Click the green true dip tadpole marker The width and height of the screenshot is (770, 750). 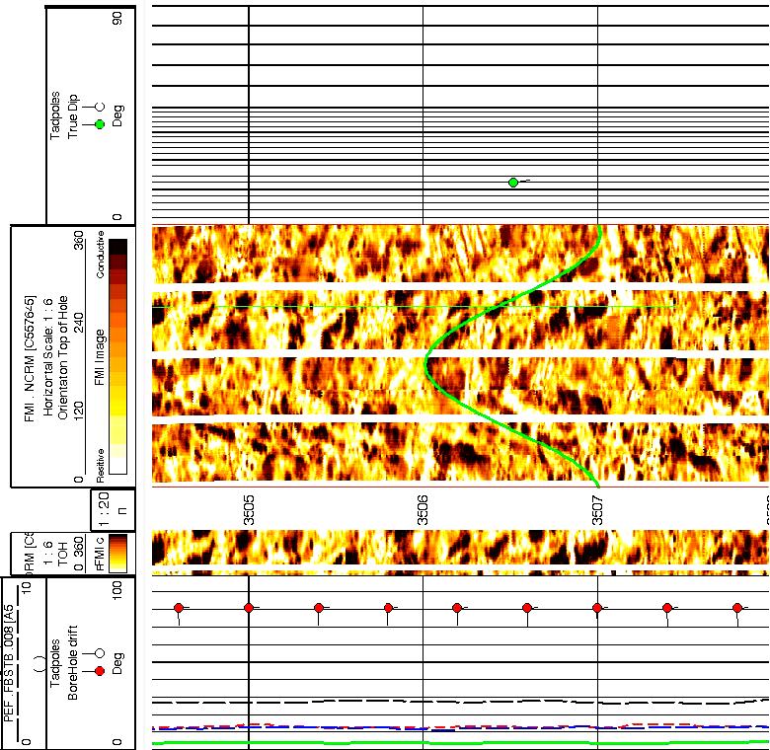(513, 183)
